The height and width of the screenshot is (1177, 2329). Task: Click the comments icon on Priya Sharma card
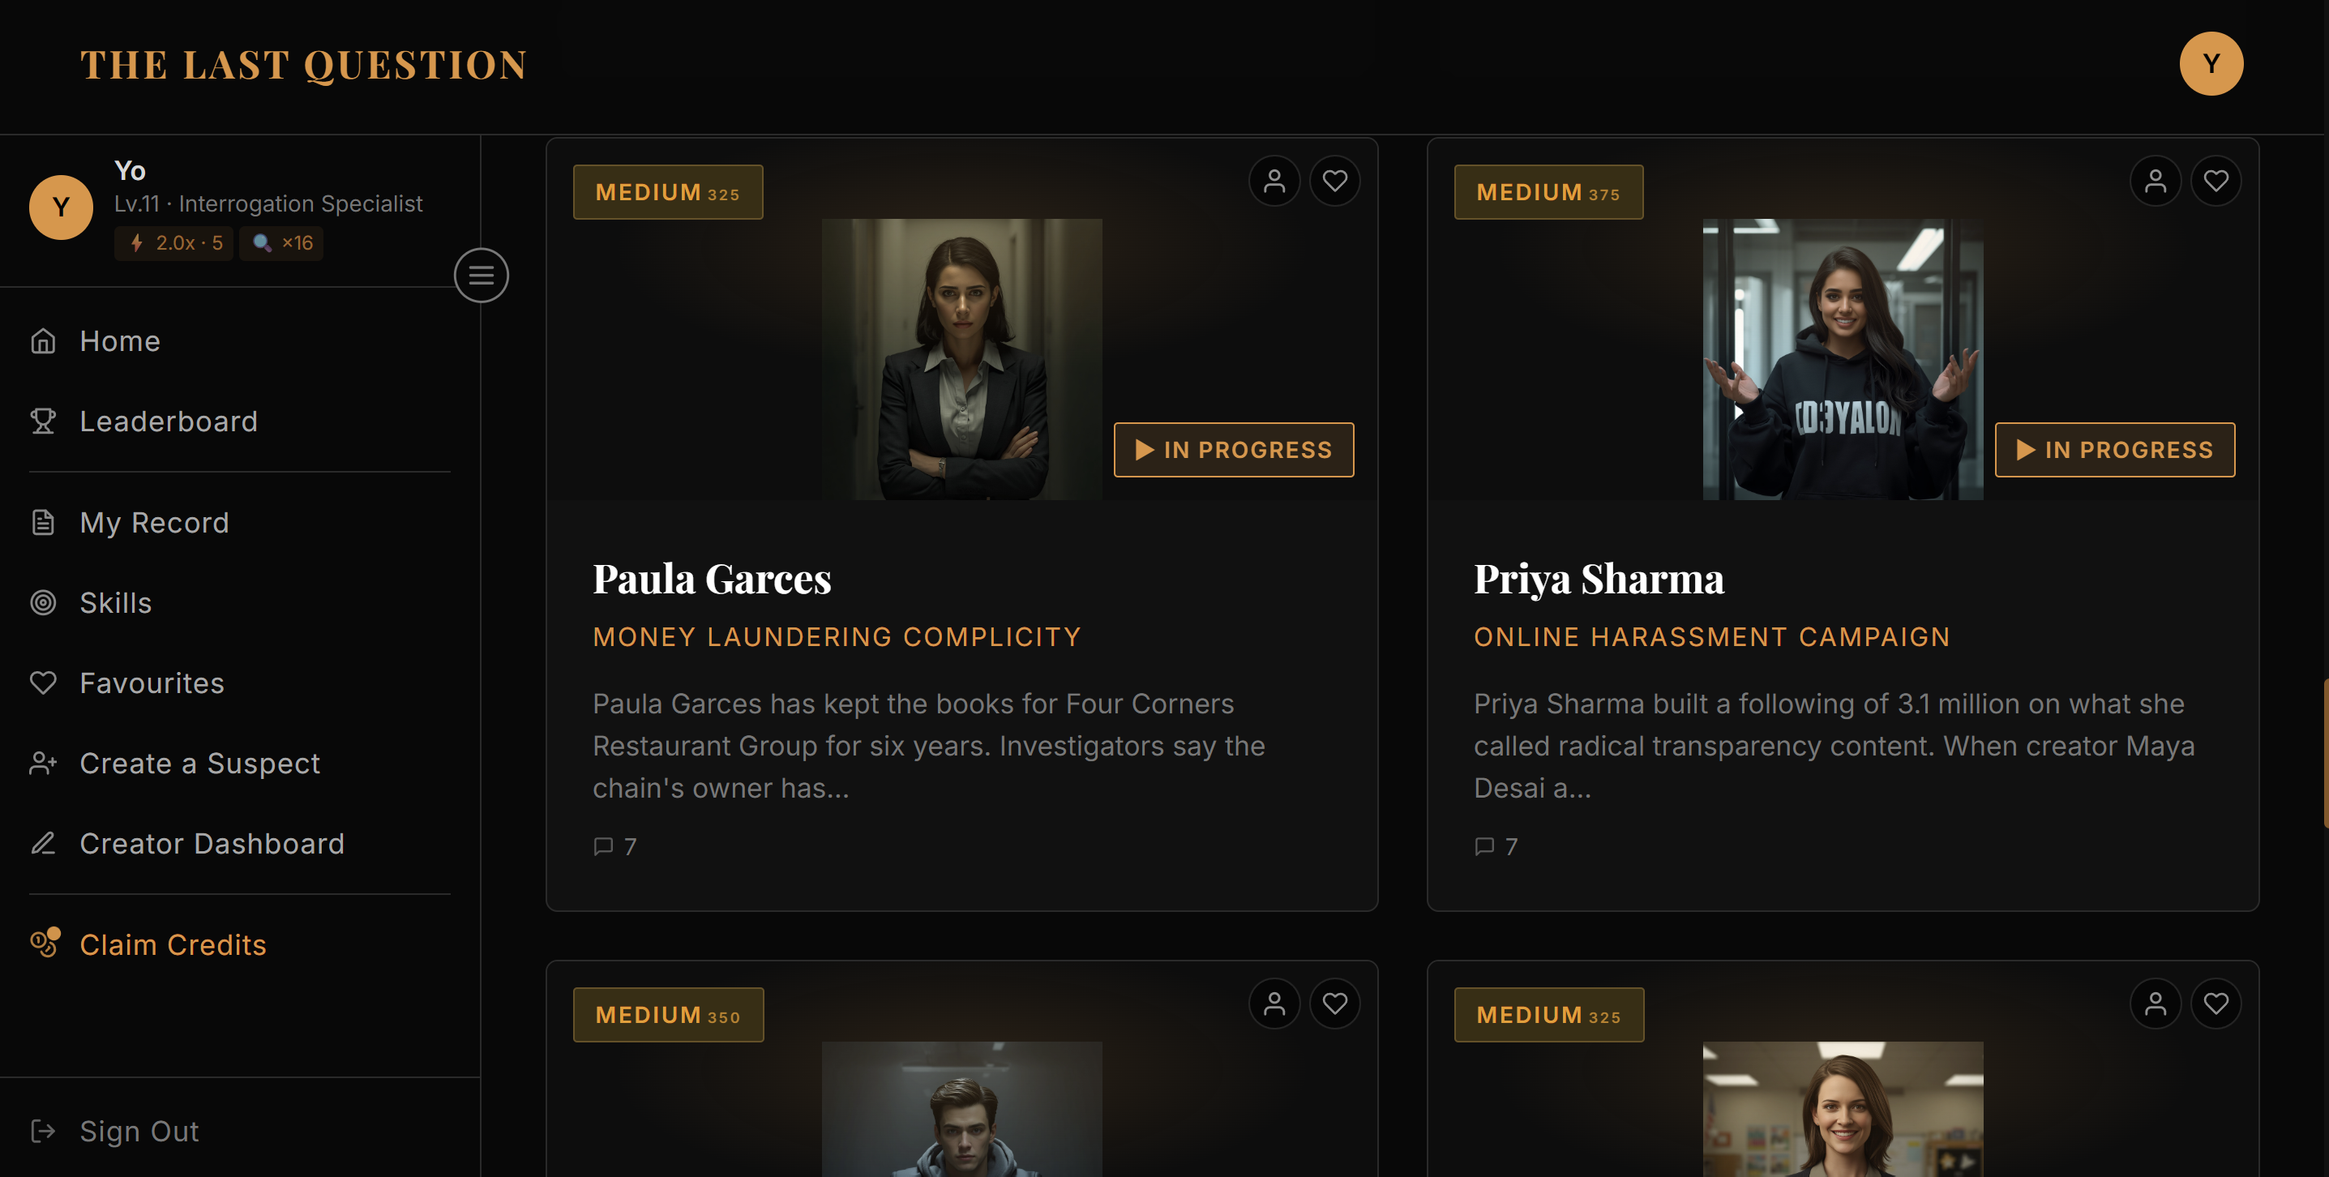[1484, 846]
